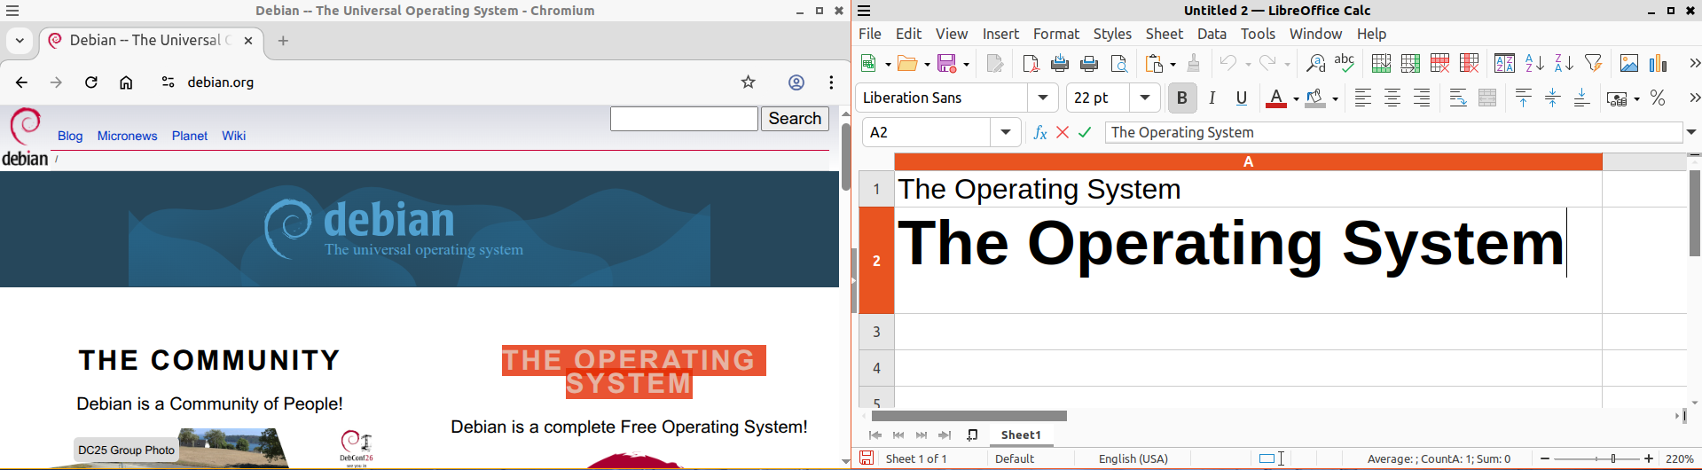Open the font name dropdown

(x=1043, y=98)
